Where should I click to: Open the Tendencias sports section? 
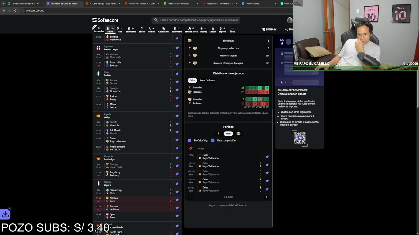pos(99,29)
